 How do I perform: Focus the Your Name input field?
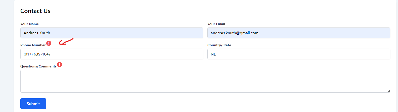pyautogui.click(x=112, y=33)
